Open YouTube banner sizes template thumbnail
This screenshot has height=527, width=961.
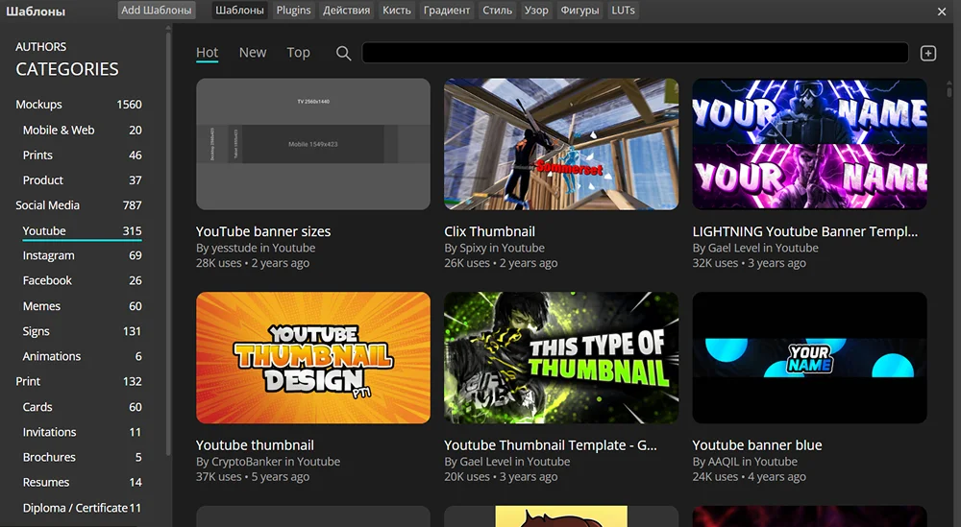coord(312,144)
